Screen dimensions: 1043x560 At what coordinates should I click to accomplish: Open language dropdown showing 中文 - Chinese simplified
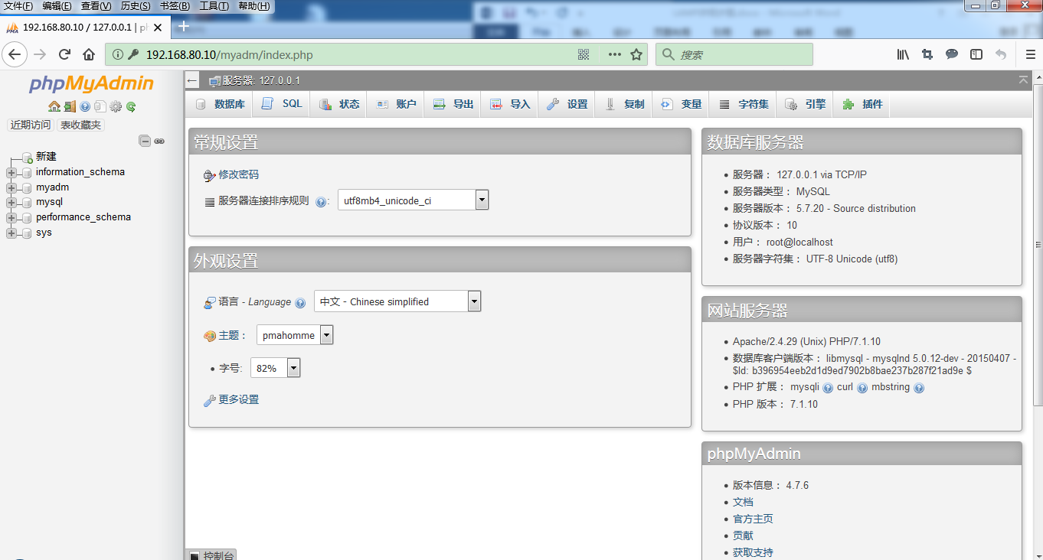click(397, 301)
